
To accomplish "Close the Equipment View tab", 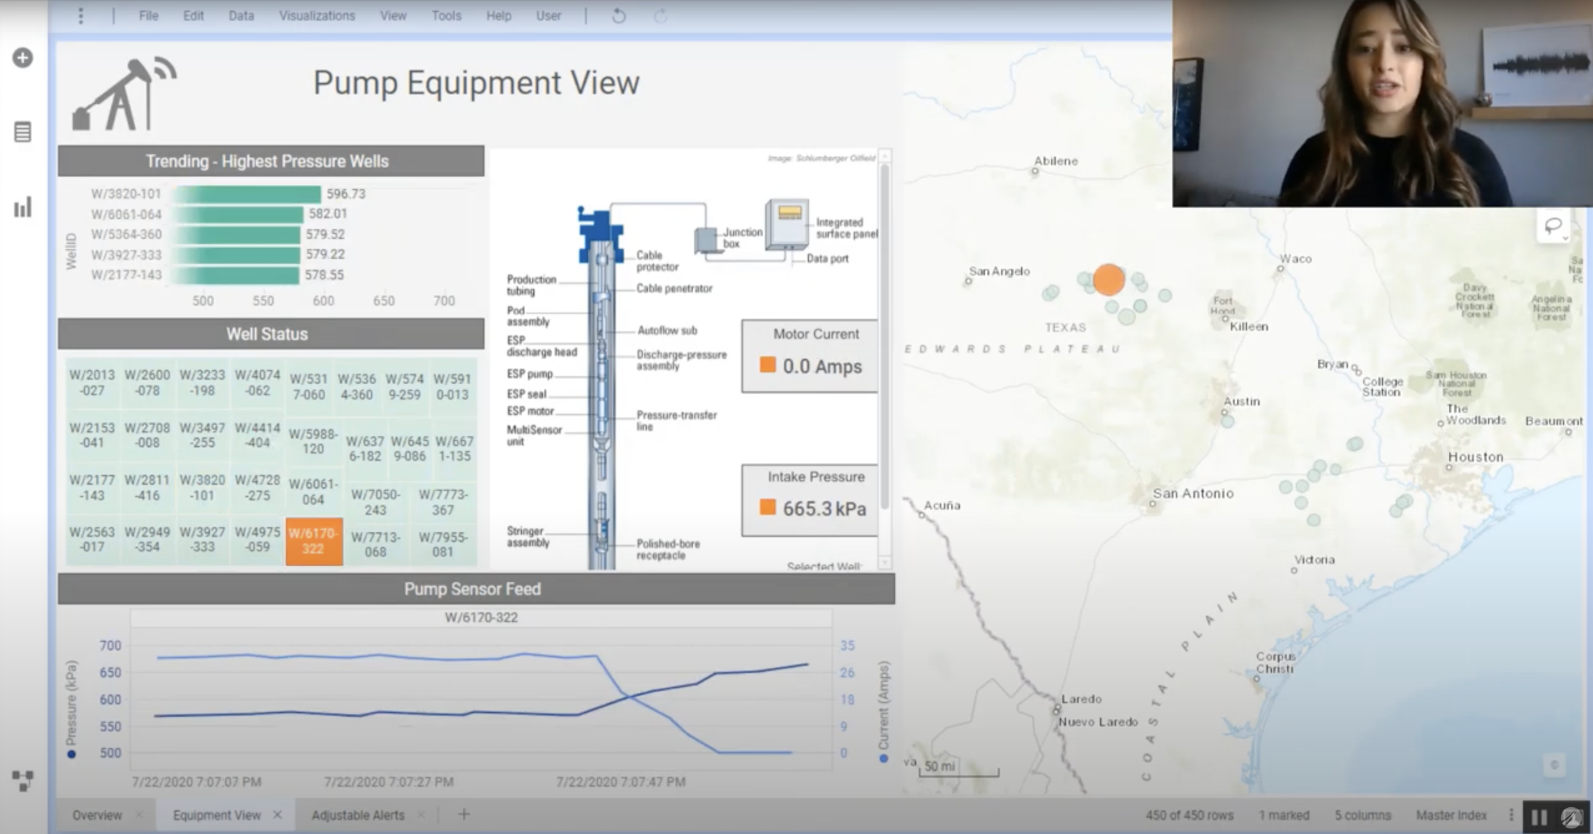I will (x=277, y=815).
